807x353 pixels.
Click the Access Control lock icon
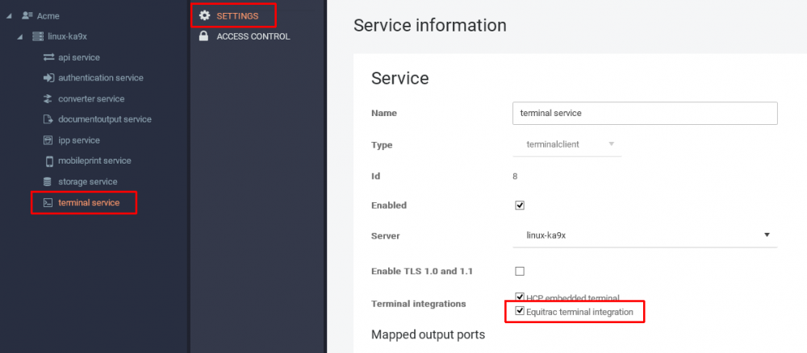click(204, 36)
